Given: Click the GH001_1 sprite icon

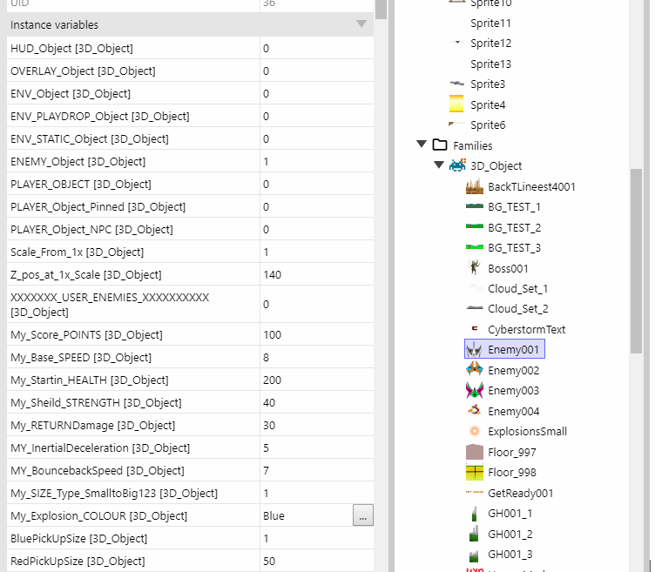Looking at the screenshot, I should [x=474, y=514].
